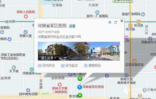
Task: Click 新华一厂家属院 residence icon
Action: [97, 12]
